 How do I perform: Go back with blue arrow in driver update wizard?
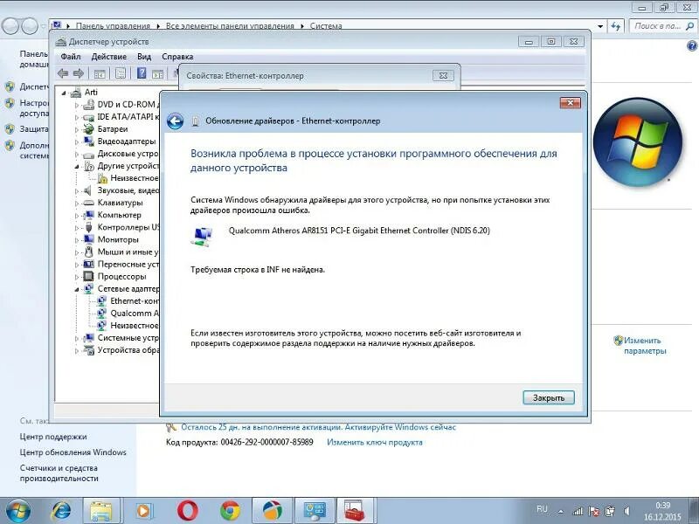coord(176,121)
